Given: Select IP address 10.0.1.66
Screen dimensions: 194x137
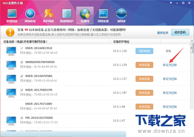Looking at the screenshot, I should [x=119, y=107].
